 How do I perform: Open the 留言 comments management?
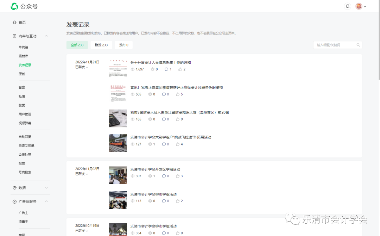click(21, 87)
